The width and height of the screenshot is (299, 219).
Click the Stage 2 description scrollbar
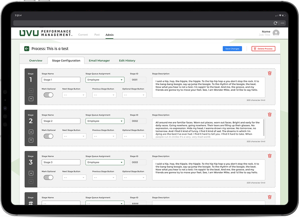coord(264,128)
